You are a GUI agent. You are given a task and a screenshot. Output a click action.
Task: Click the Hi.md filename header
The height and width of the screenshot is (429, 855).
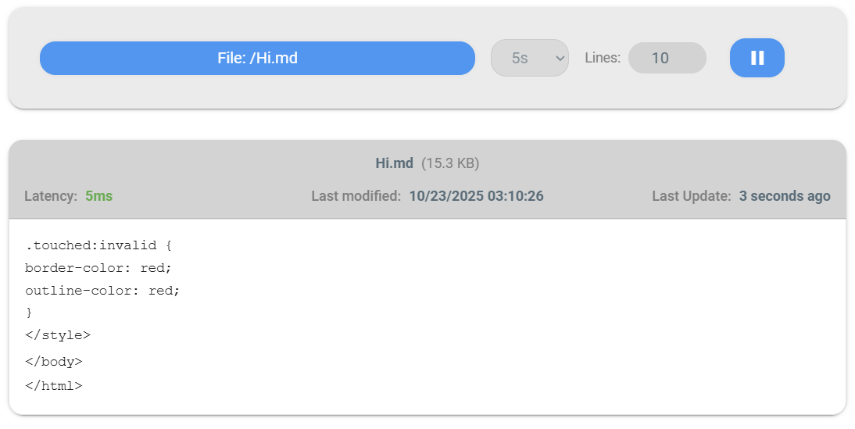click(x=394, y=163)
